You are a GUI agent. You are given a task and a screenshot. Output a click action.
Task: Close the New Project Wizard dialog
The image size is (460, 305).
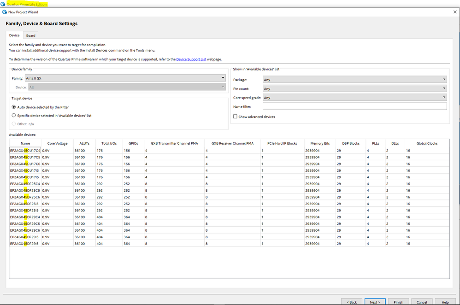(x=455, y=12)
